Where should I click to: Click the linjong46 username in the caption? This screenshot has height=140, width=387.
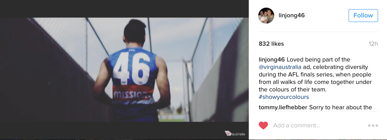pyautogui.click(x=272, y=59)
